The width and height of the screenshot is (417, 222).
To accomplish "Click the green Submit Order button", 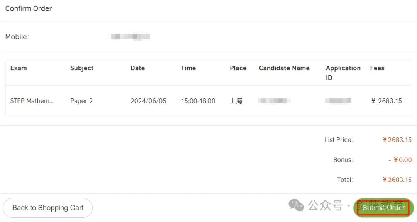I will pos(383,208).
